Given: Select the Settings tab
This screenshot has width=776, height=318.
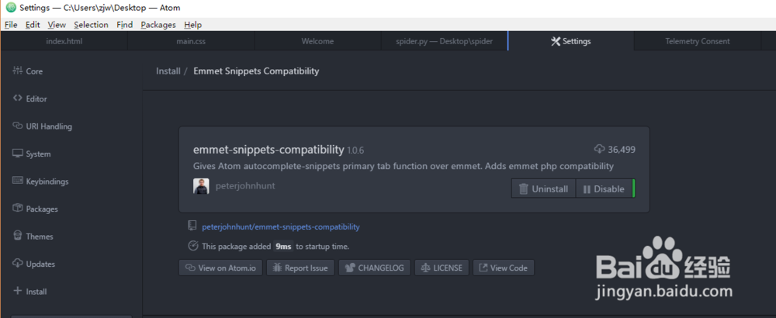Looking at the screenshot, I should point(570,42).
